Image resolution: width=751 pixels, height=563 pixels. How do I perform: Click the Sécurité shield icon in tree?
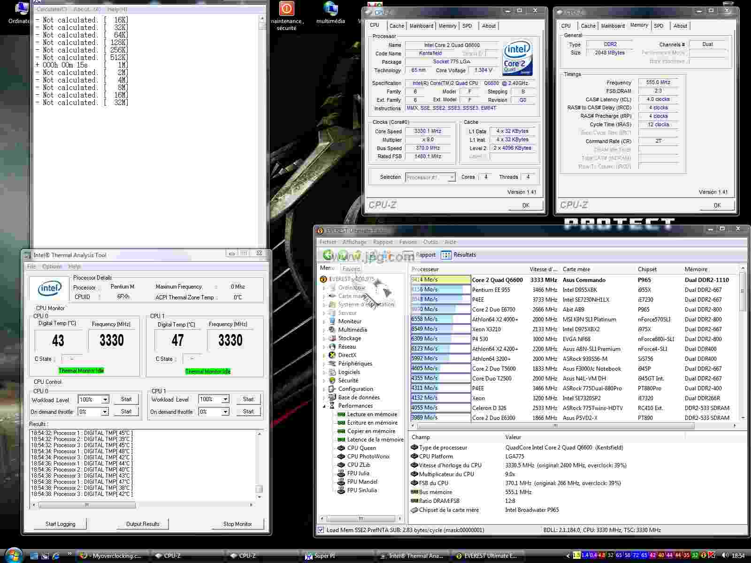pos(332,380)
